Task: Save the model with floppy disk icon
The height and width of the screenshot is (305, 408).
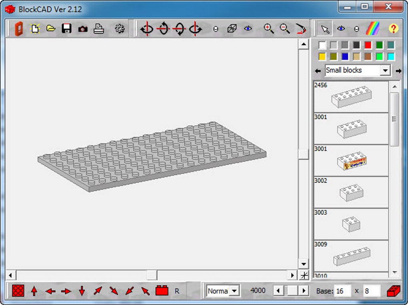Action: click(x=66, y=29)
